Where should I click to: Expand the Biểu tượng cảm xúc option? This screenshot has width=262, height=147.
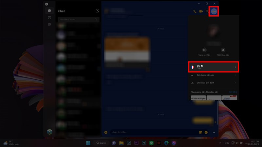214,75
